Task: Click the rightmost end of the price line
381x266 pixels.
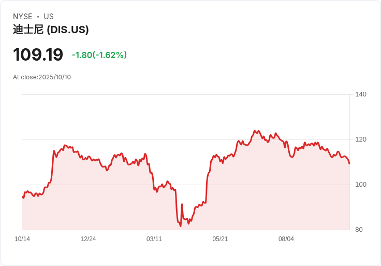Action: coord(349,164)
